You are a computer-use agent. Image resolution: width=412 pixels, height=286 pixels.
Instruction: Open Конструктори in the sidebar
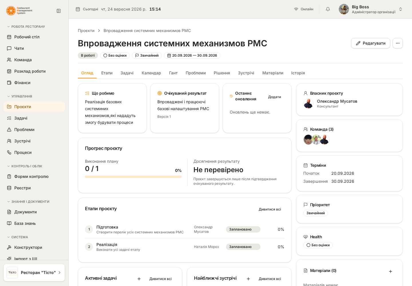[34, 247]
